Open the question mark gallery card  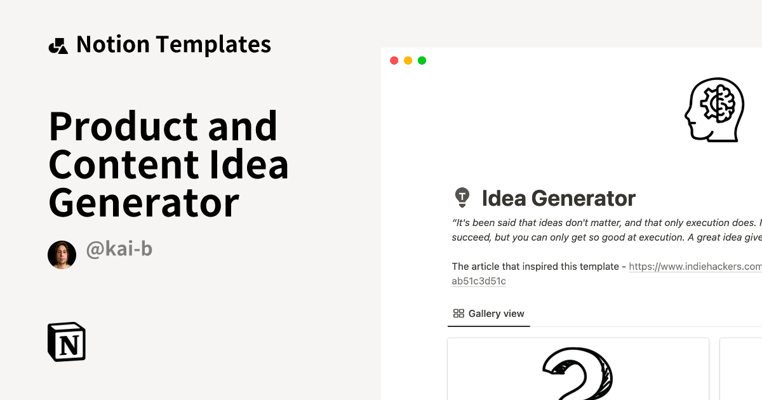coord(578,369)
